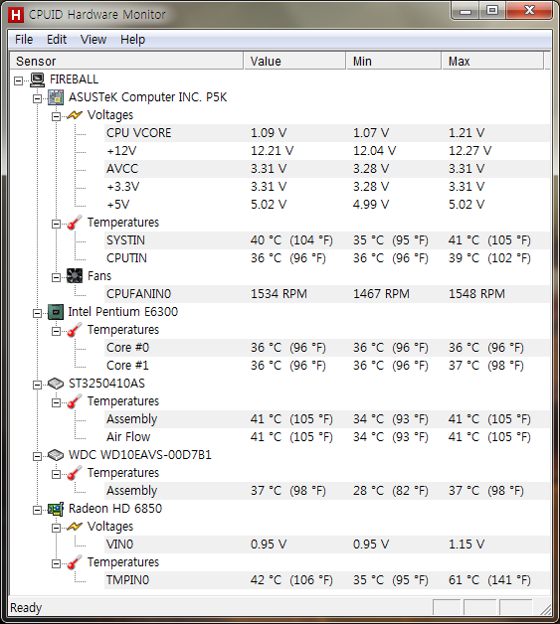
Task: Click the ASUSTeK motherboard icon
Action: (56, 97)
